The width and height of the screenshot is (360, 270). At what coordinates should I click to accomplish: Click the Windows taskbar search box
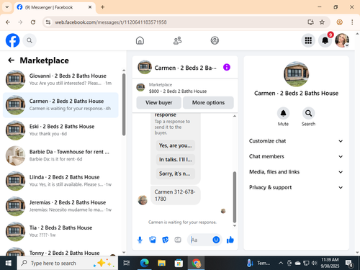point(68,263)
